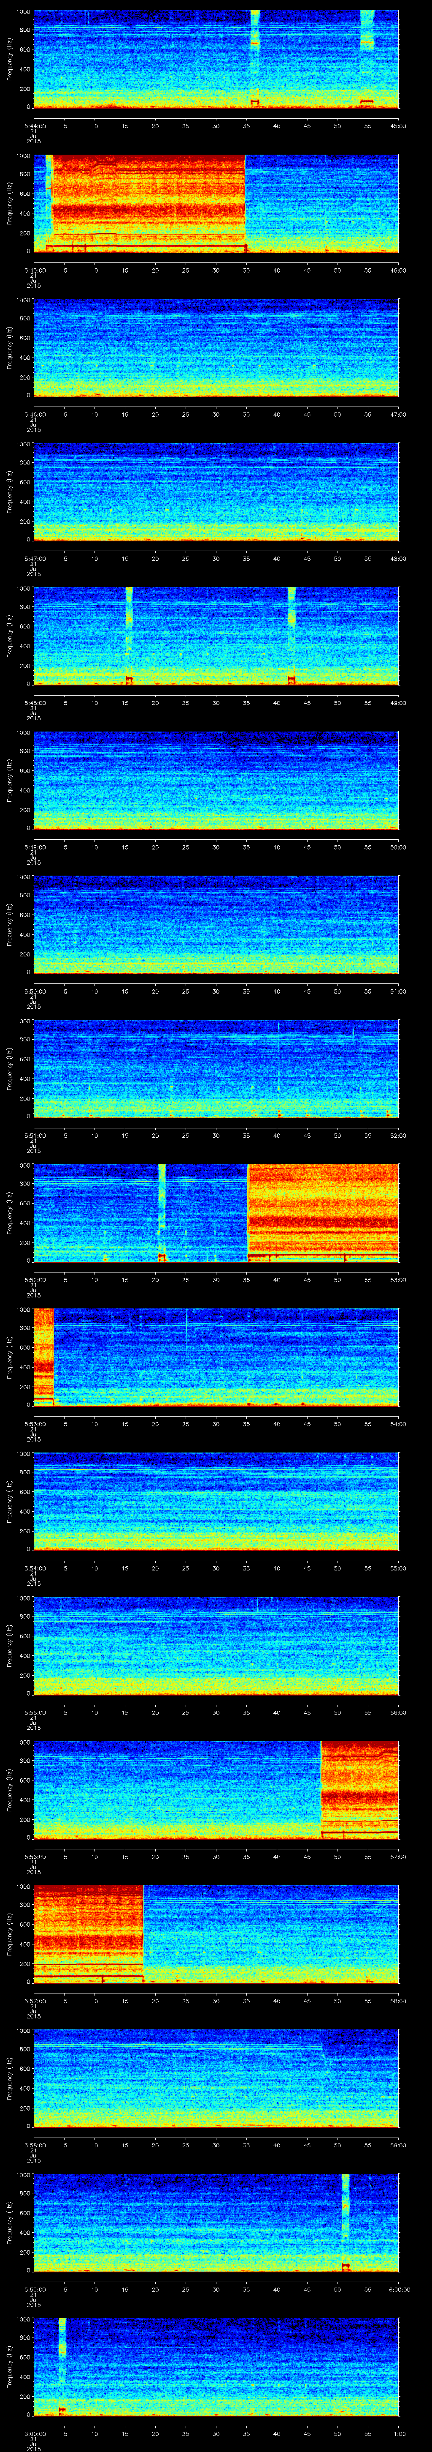Click the 54:00 end time label
432x2452 pixels.
click(398, 1423)
